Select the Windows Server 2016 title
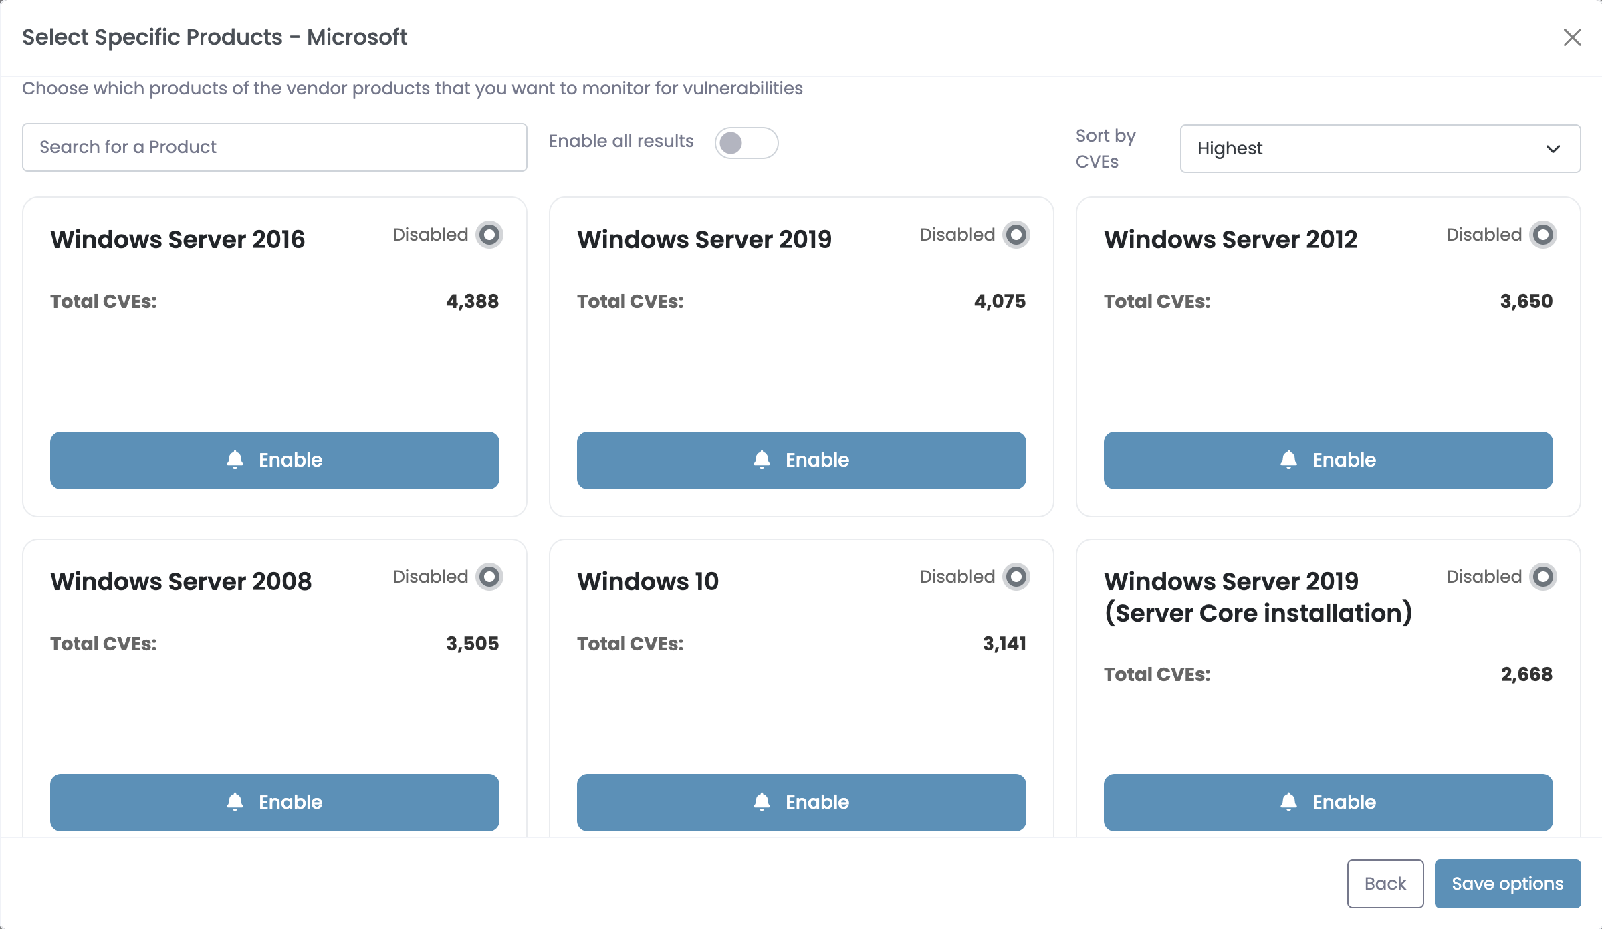 click(x=178, y=239)
